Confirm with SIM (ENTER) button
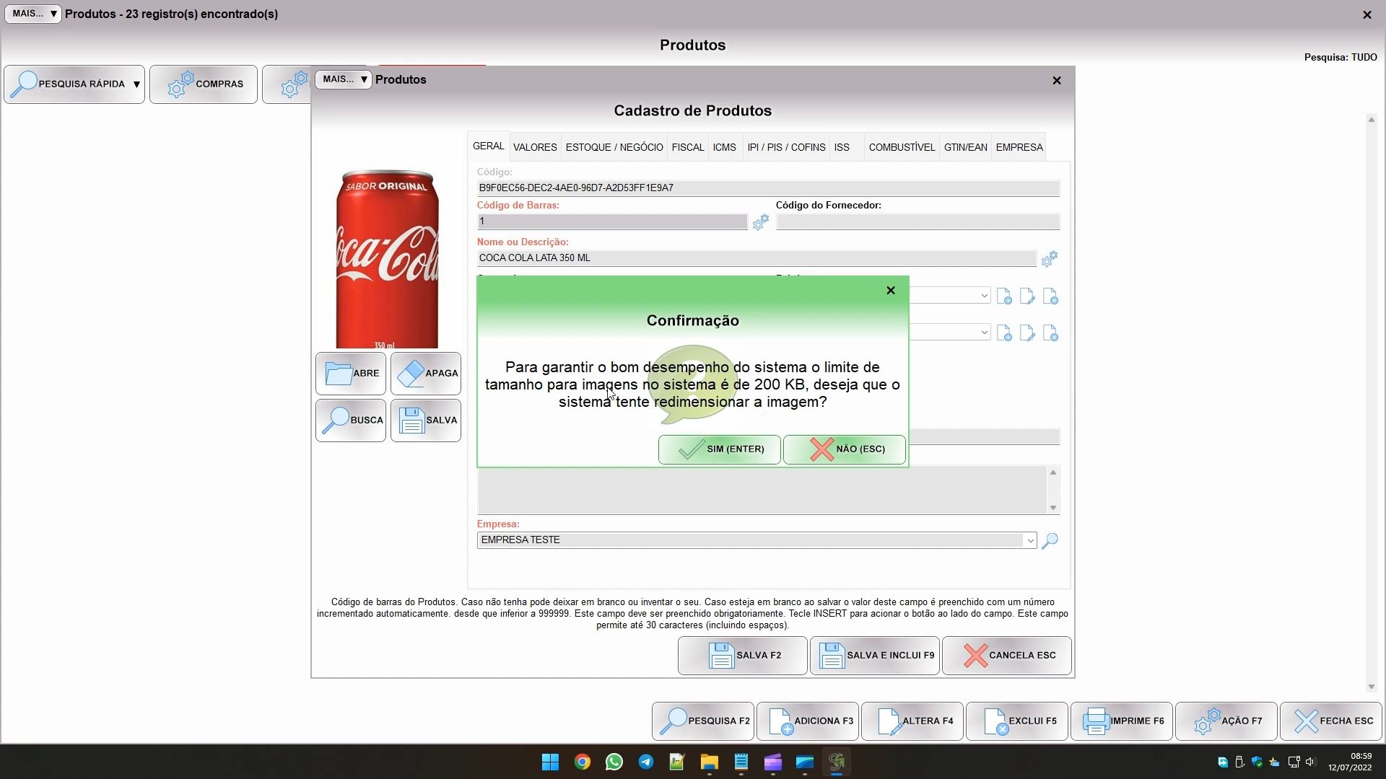Viewport: 1386px width, 779px height. (719, 449)
